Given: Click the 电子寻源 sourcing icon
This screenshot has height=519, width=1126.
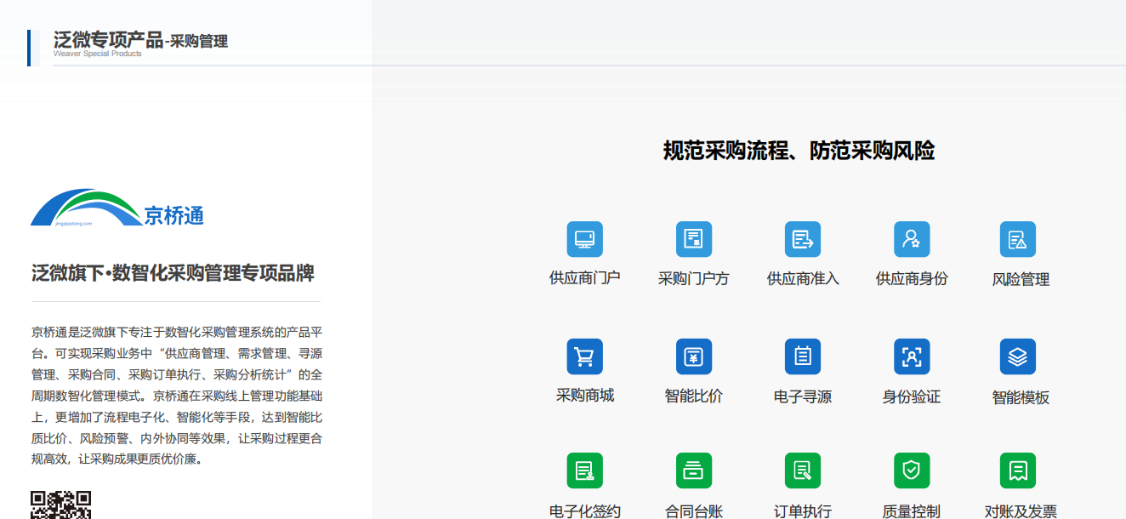Looking at the screenshot, I should 803,356.
